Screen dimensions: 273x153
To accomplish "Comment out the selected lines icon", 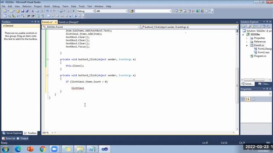I will click(38, 16).
